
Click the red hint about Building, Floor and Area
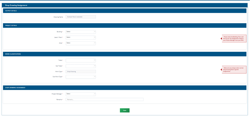point(234,39)
